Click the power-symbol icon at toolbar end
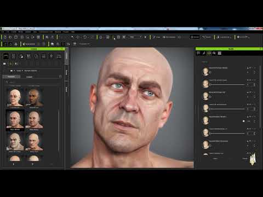Screen dimensions: 263x197 pos(238,37)
